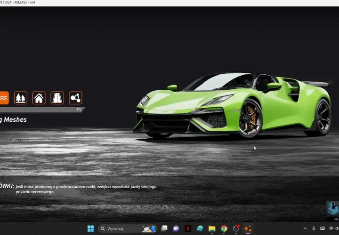
Task: Click the water waves loading stage icon
Action: click(x=4, y=98)
